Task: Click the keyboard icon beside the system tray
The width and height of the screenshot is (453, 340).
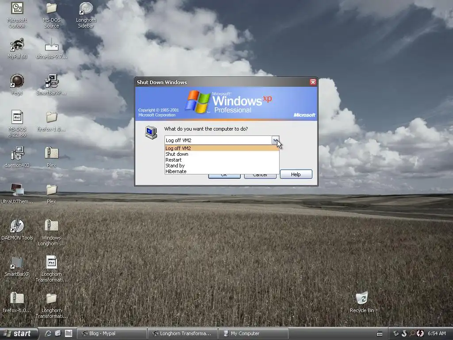Action: (x=380, y=334)
